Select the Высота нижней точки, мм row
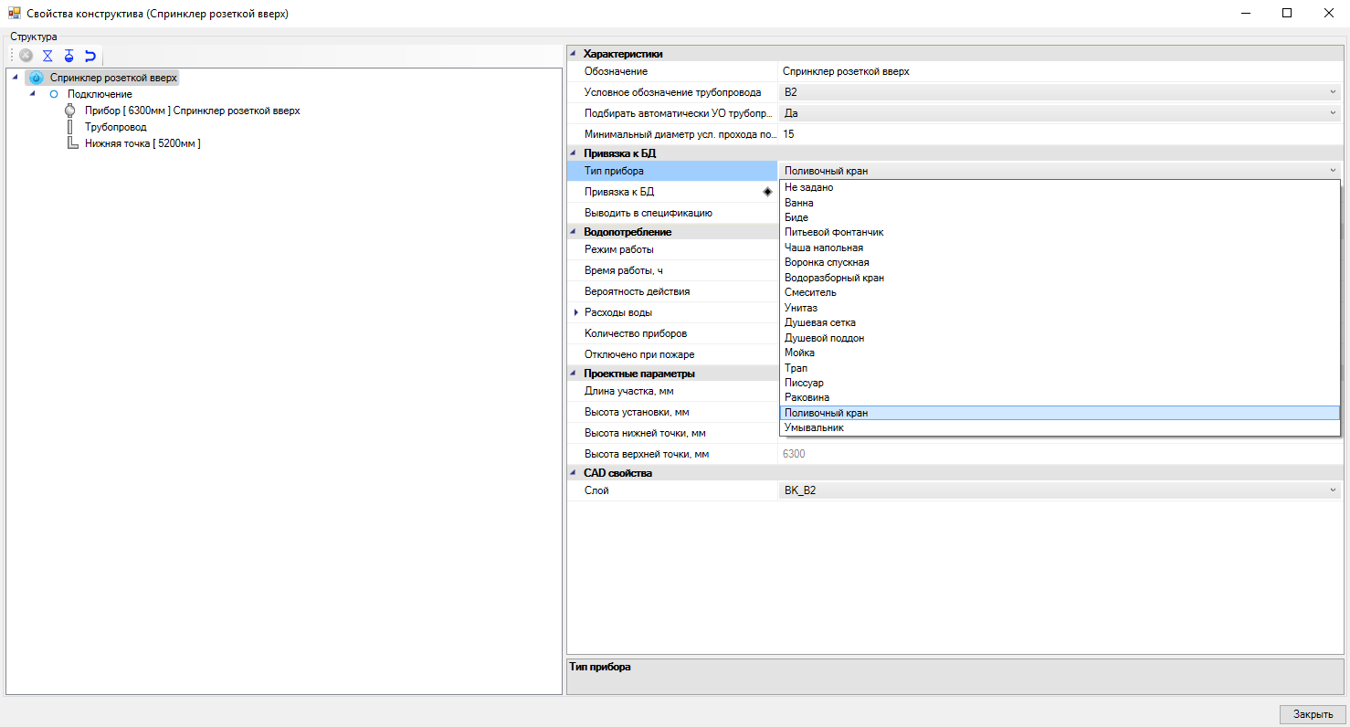The image size is (1350, 727). (672, 433)
